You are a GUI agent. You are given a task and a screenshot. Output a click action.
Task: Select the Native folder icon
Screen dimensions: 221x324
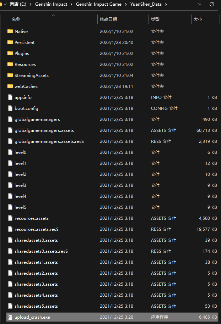click(x=10, y=31)
